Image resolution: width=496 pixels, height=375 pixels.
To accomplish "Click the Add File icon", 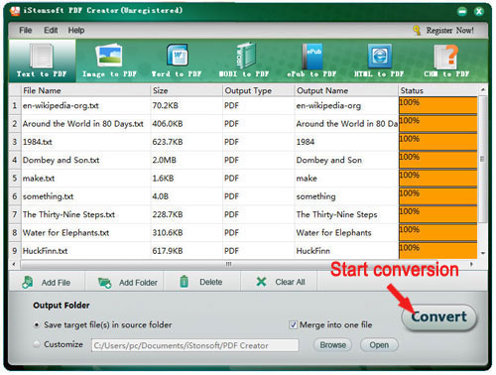I will [28, 283].
